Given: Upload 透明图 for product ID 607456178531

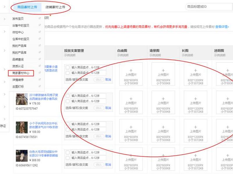Looking at the screenshot, I should tap(225, 131).
